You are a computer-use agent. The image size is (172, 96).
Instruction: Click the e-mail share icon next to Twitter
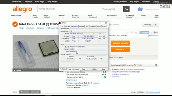pos(127,32)
